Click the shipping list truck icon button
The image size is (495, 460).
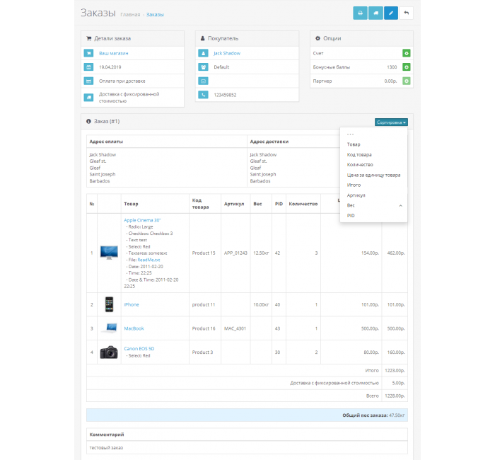375,13
